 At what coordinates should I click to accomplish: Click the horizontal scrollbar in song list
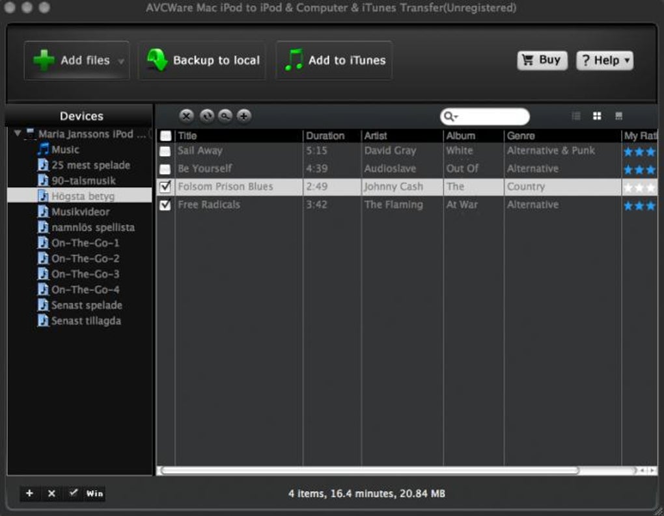point(370,471)
